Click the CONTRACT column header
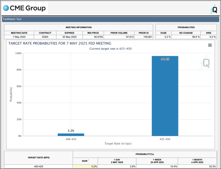The width and height of the screenshot is (221, 169). coord(45,33)
